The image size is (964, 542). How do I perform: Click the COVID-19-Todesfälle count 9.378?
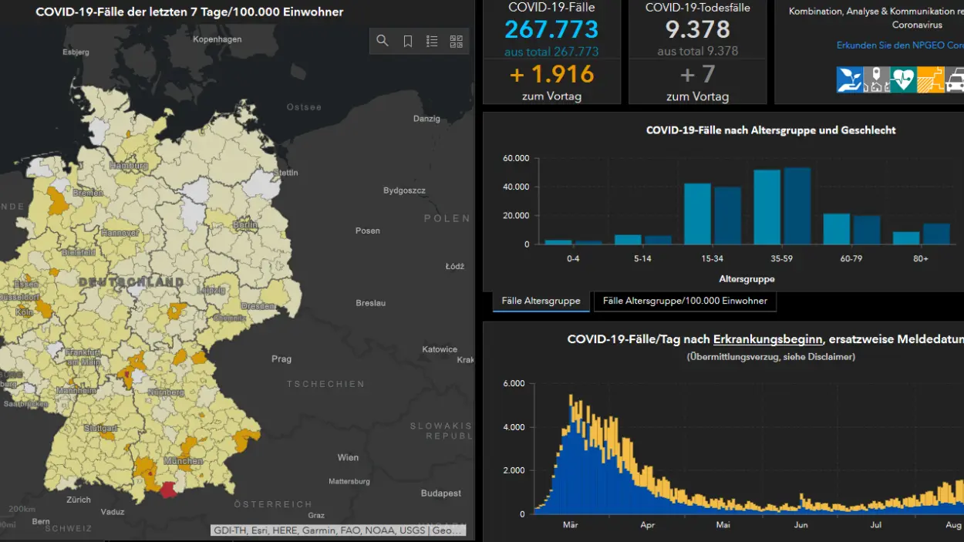(697, 29)
